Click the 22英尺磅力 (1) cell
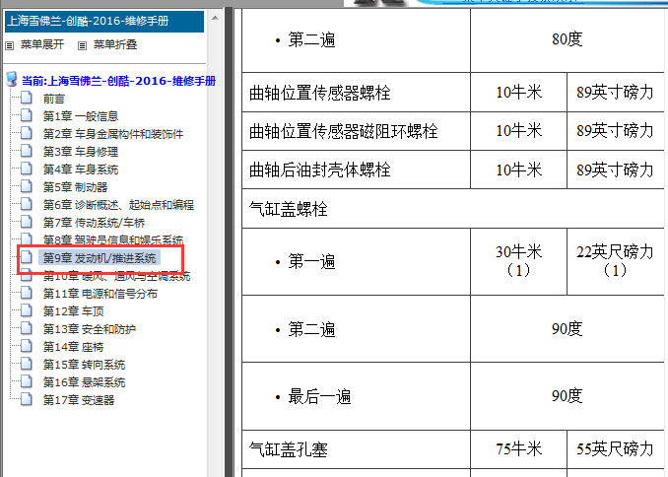Image resolution: width=668 pixels, height=477 pixels. click(x=615, y=261)
